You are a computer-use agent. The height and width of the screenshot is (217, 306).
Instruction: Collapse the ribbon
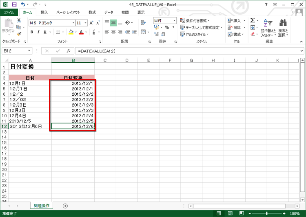click(302, 42)
